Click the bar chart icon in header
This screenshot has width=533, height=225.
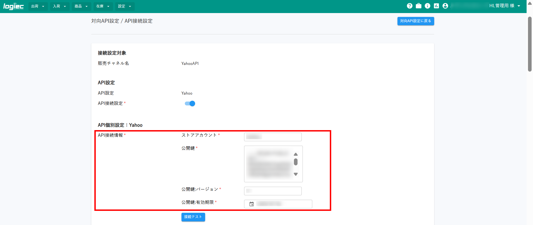click(436, 6)
